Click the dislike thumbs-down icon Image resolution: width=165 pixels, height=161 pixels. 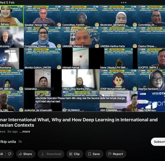click(x=10, y=154)
